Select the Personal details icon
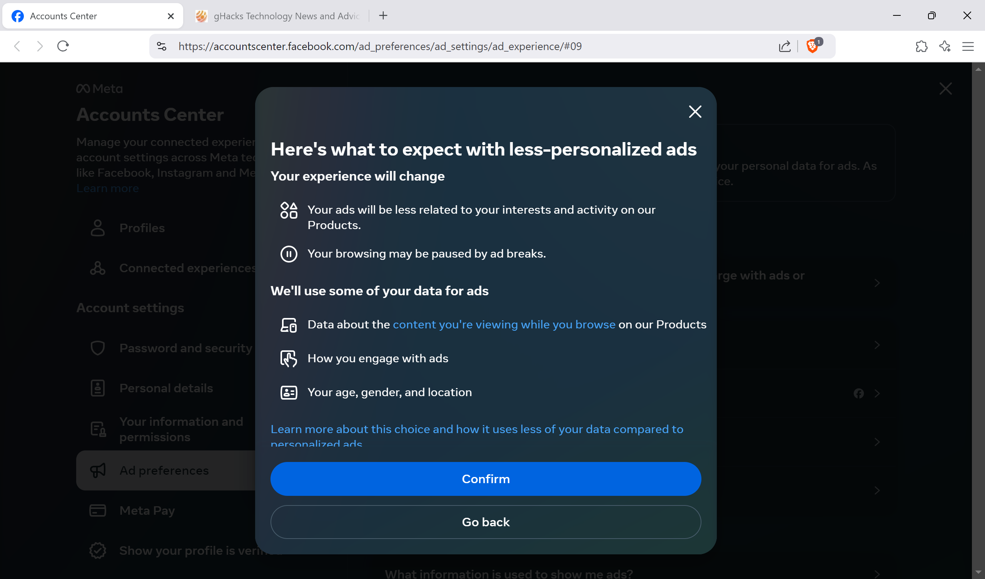The width and height of the screenshot is (985, 579). click(98, 388)
